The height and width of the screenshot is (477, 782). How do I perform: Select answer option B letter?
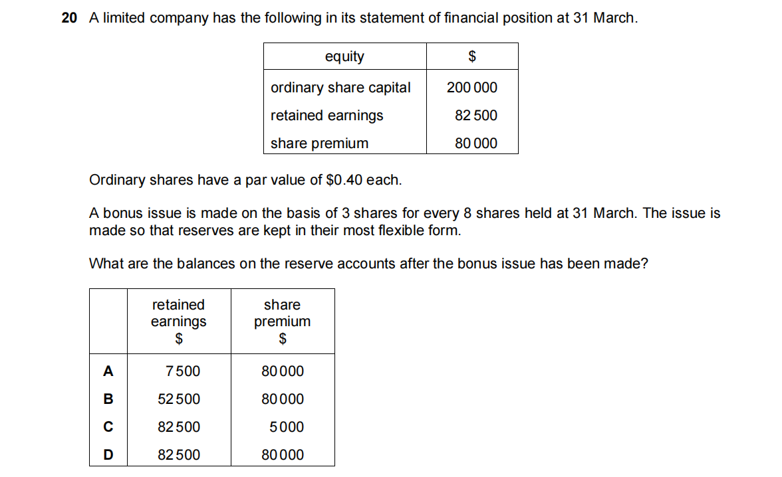(x=108, y=399)
